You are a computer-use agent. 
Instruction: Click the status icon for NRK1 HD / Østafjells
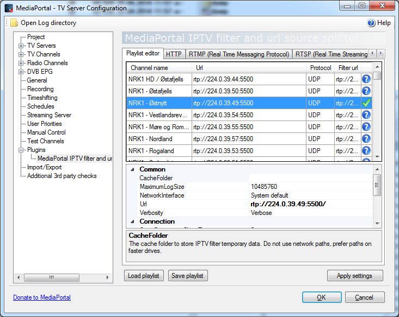[366, 79]
